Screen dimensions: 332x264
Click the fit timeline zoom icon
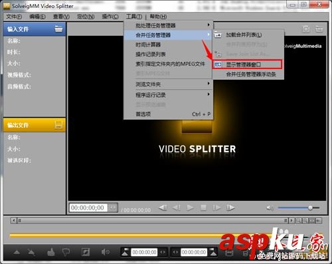tap(311, 221)
